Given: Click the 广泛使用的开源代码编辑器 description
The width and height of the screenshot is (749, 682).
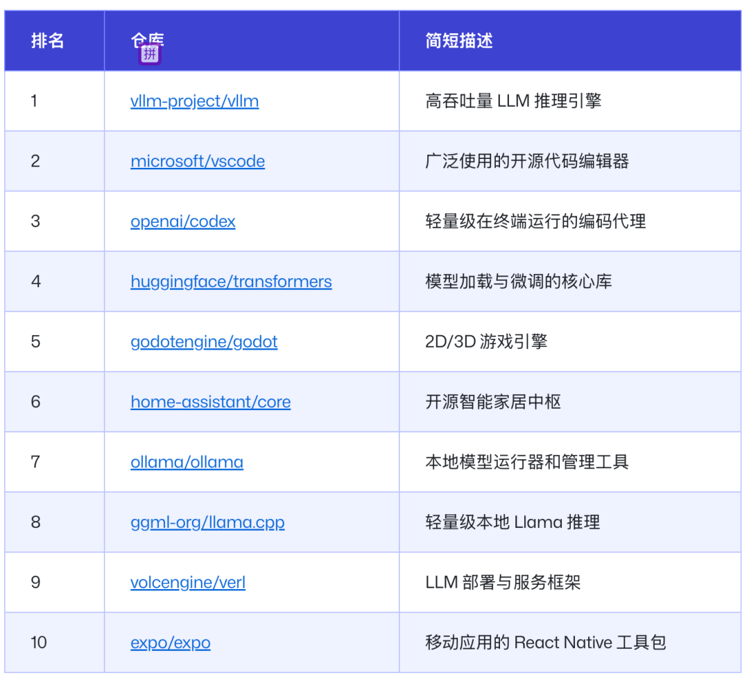Looking at the screenshot, I should click(x=526, y=162).
